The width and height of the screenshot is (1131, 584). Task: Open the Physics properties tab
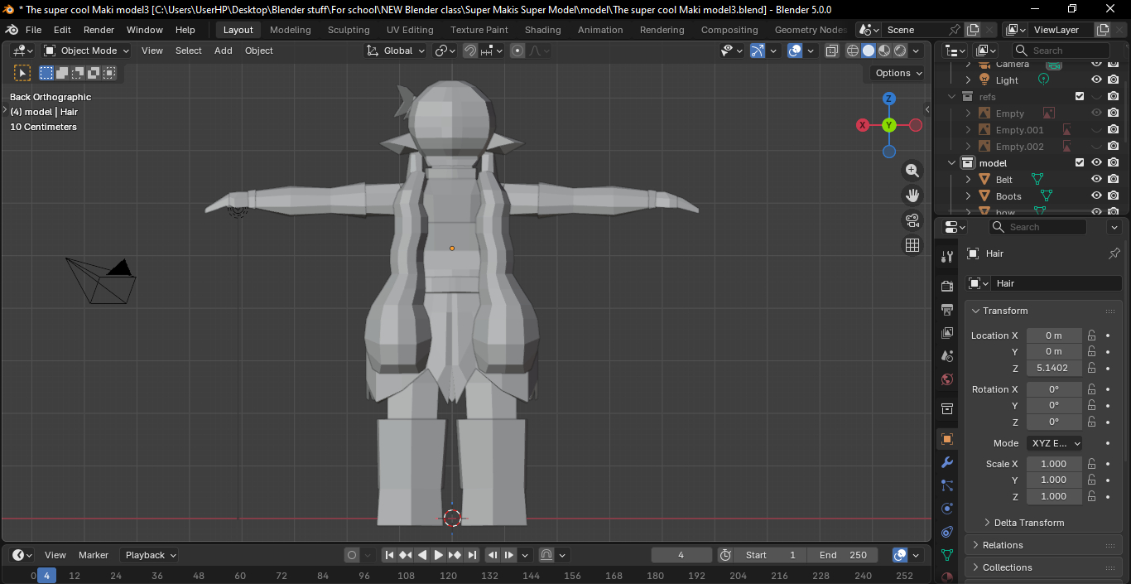tap(947, 509)
